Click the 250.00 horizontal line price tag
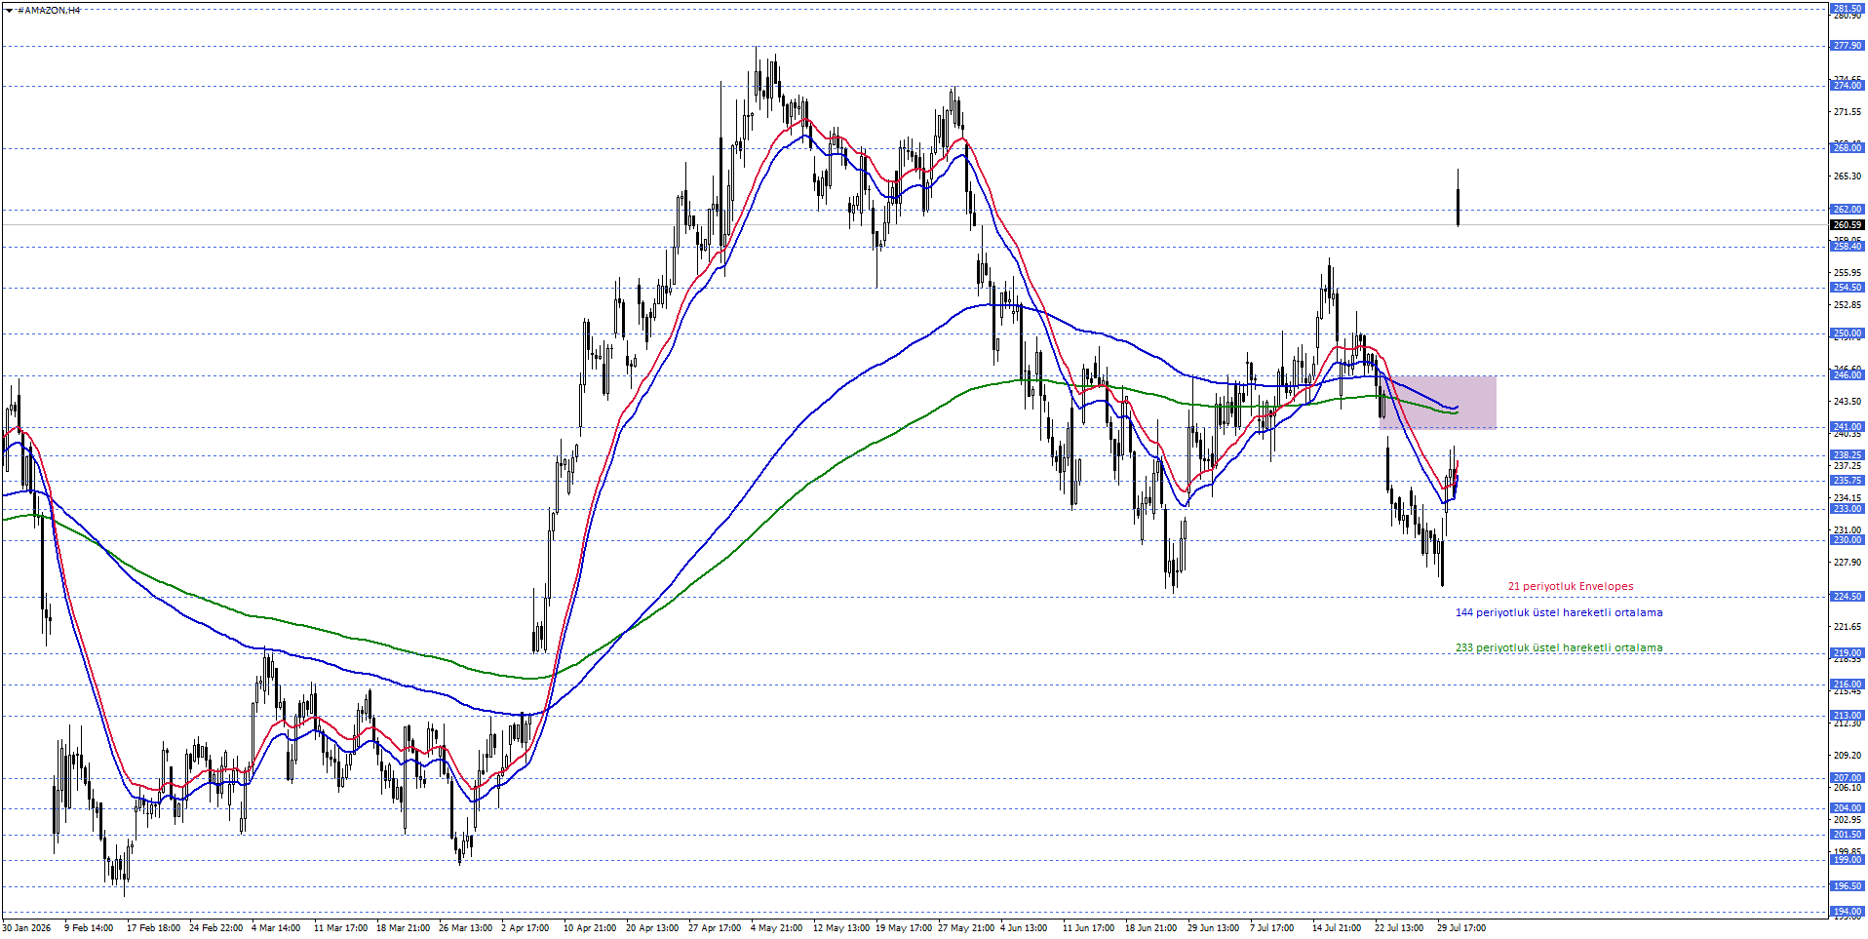 pyautogui.click(x=1847, y=333)
